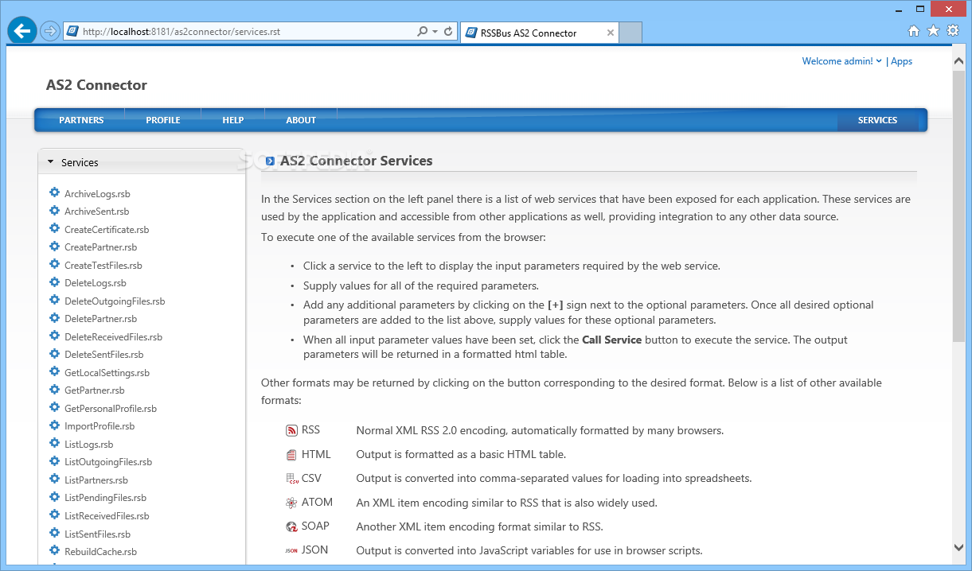Viewport: 972px width, 571px height.
Task: Click the SOAP format icon
Action: tap(291, 526)
